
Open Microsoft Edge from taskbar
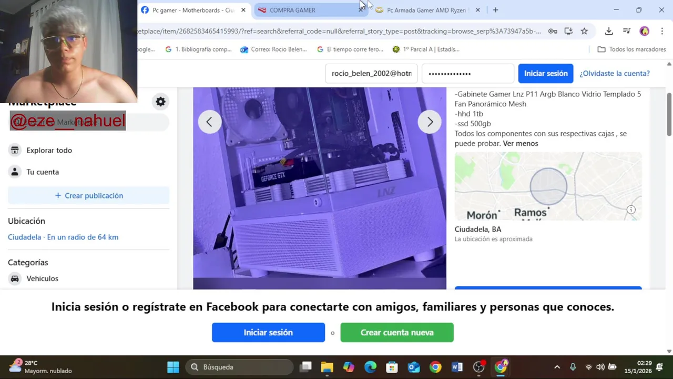coord(370,367)
